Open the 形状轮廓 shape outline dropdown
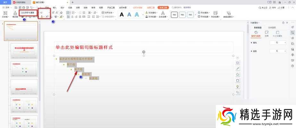The width and height of the screenshot is (296, 128). 204,17
